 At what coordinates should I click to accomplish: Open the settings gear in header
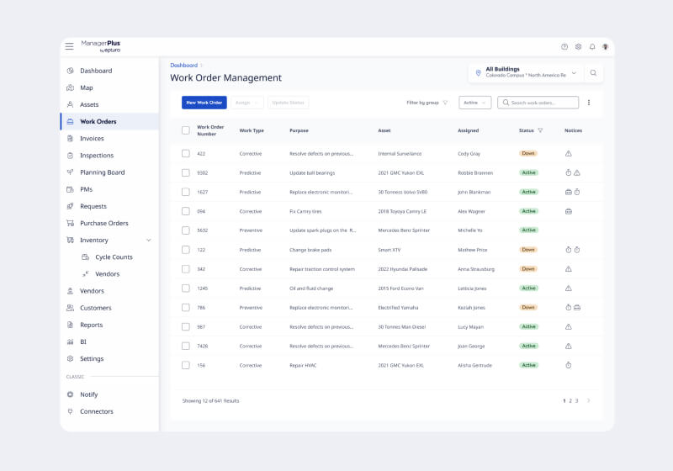tap(578, 47)
